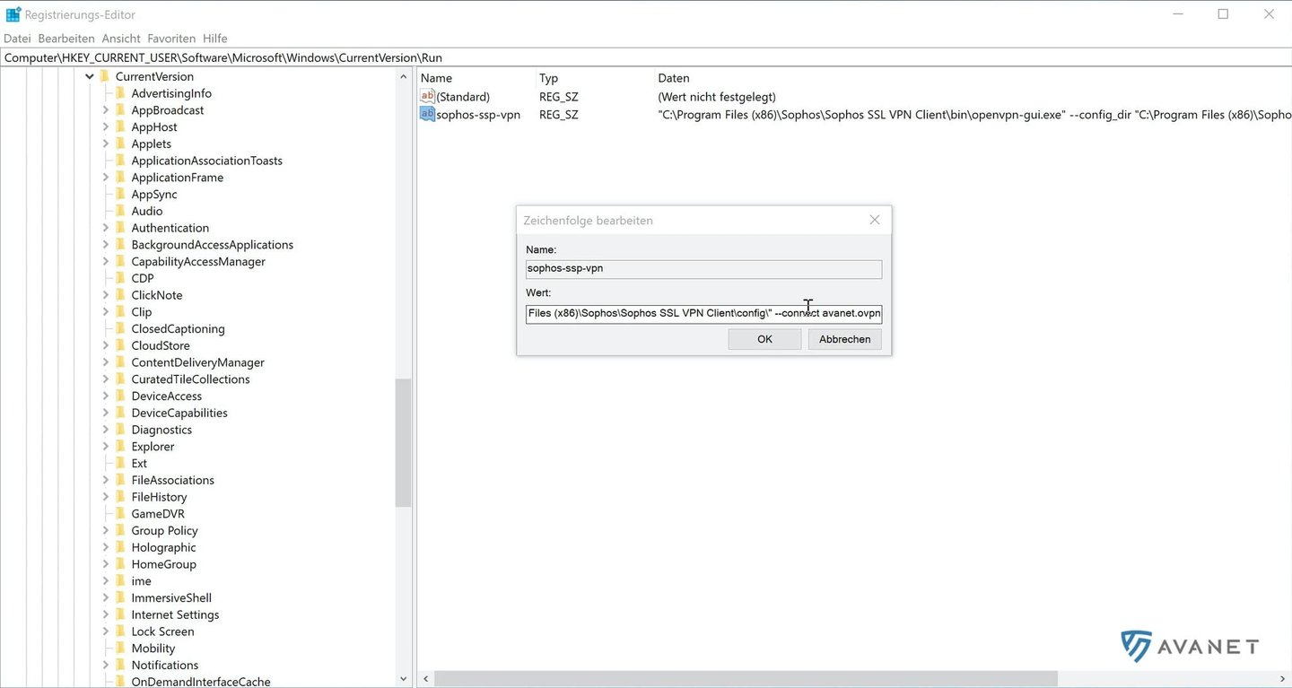Select the ContentDeliveryManager key
Image resolution: width=1292 pixels, height=688 pixels.
(197, 362)
